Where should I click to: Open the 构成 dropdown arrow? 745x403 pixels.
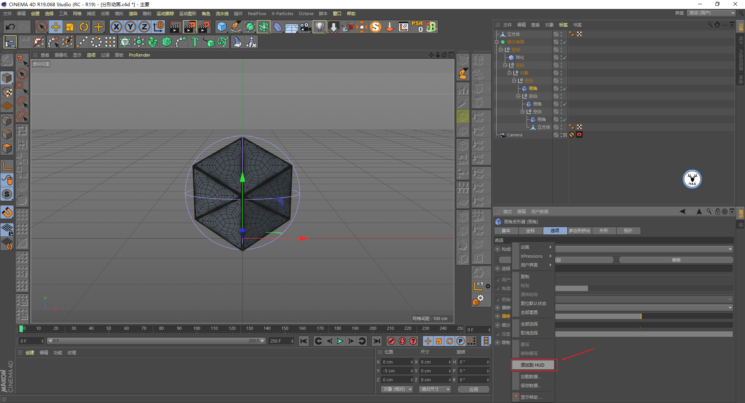coord(730,249)
